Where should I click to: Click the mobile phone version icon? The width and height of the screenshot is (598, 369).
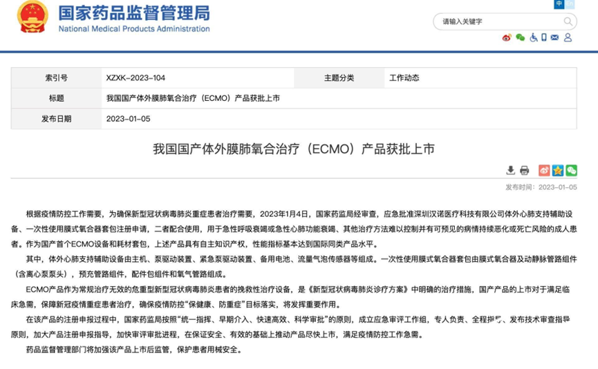click(x=544, y=37)
